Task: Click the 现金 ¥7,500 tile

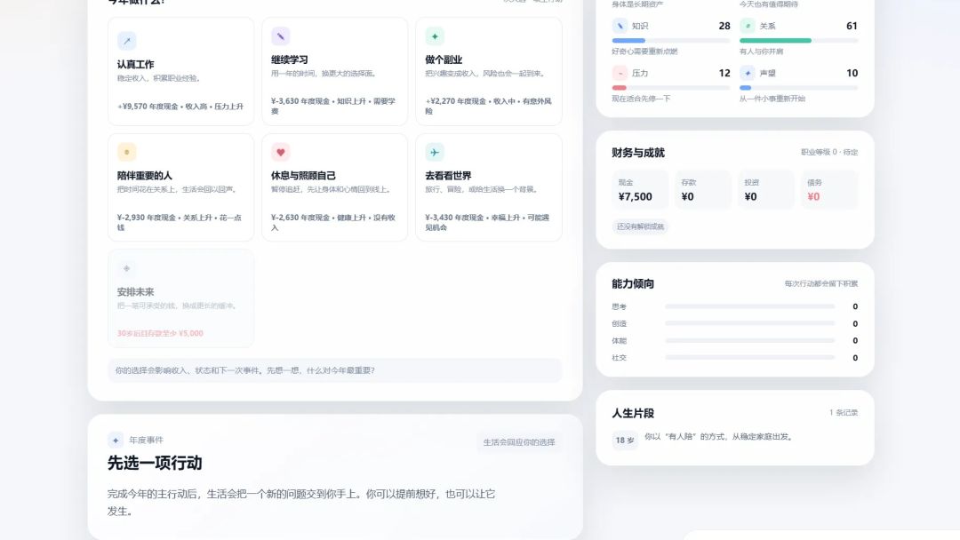Action: pos(640,189)
